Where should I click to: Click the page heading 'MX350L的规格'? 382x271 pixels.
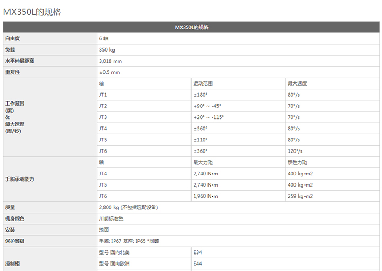32,12
